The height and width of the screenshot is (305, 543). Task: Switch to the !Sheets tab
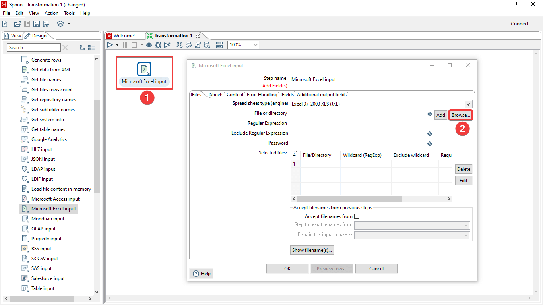pyautogui.click(x=215, y=95)
